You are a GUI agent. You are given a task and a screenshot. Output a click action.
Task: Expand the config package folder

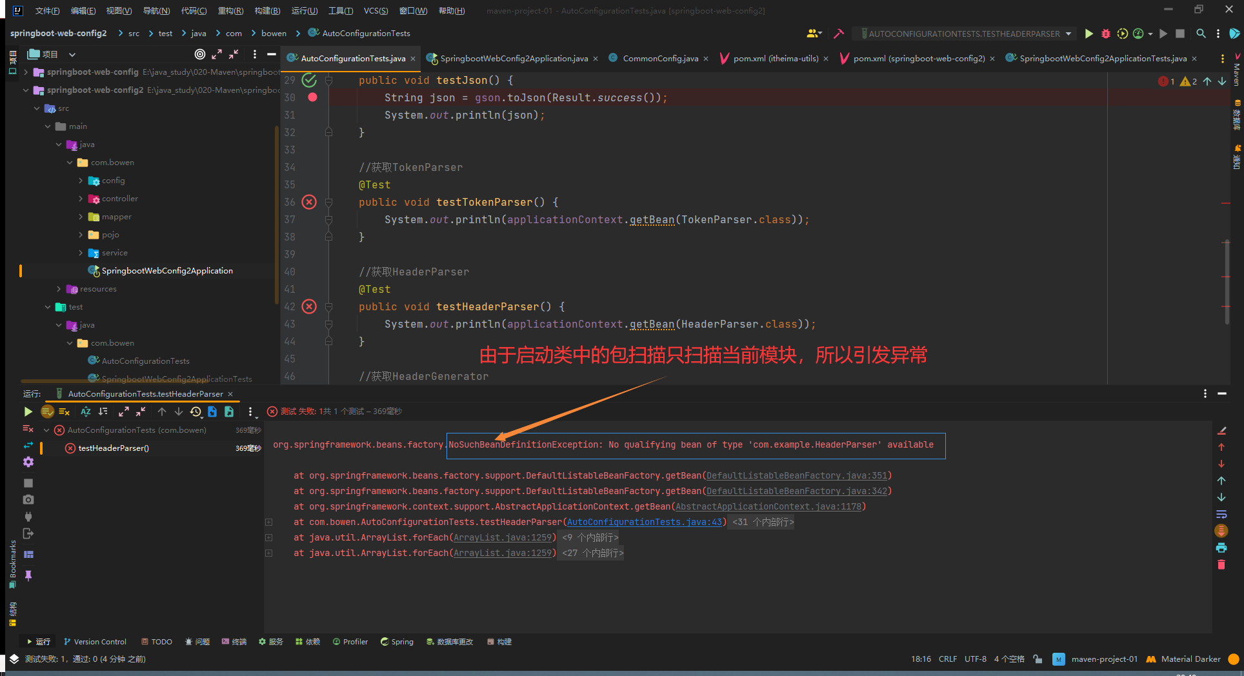pyautogui.click(x=80, y=181)
